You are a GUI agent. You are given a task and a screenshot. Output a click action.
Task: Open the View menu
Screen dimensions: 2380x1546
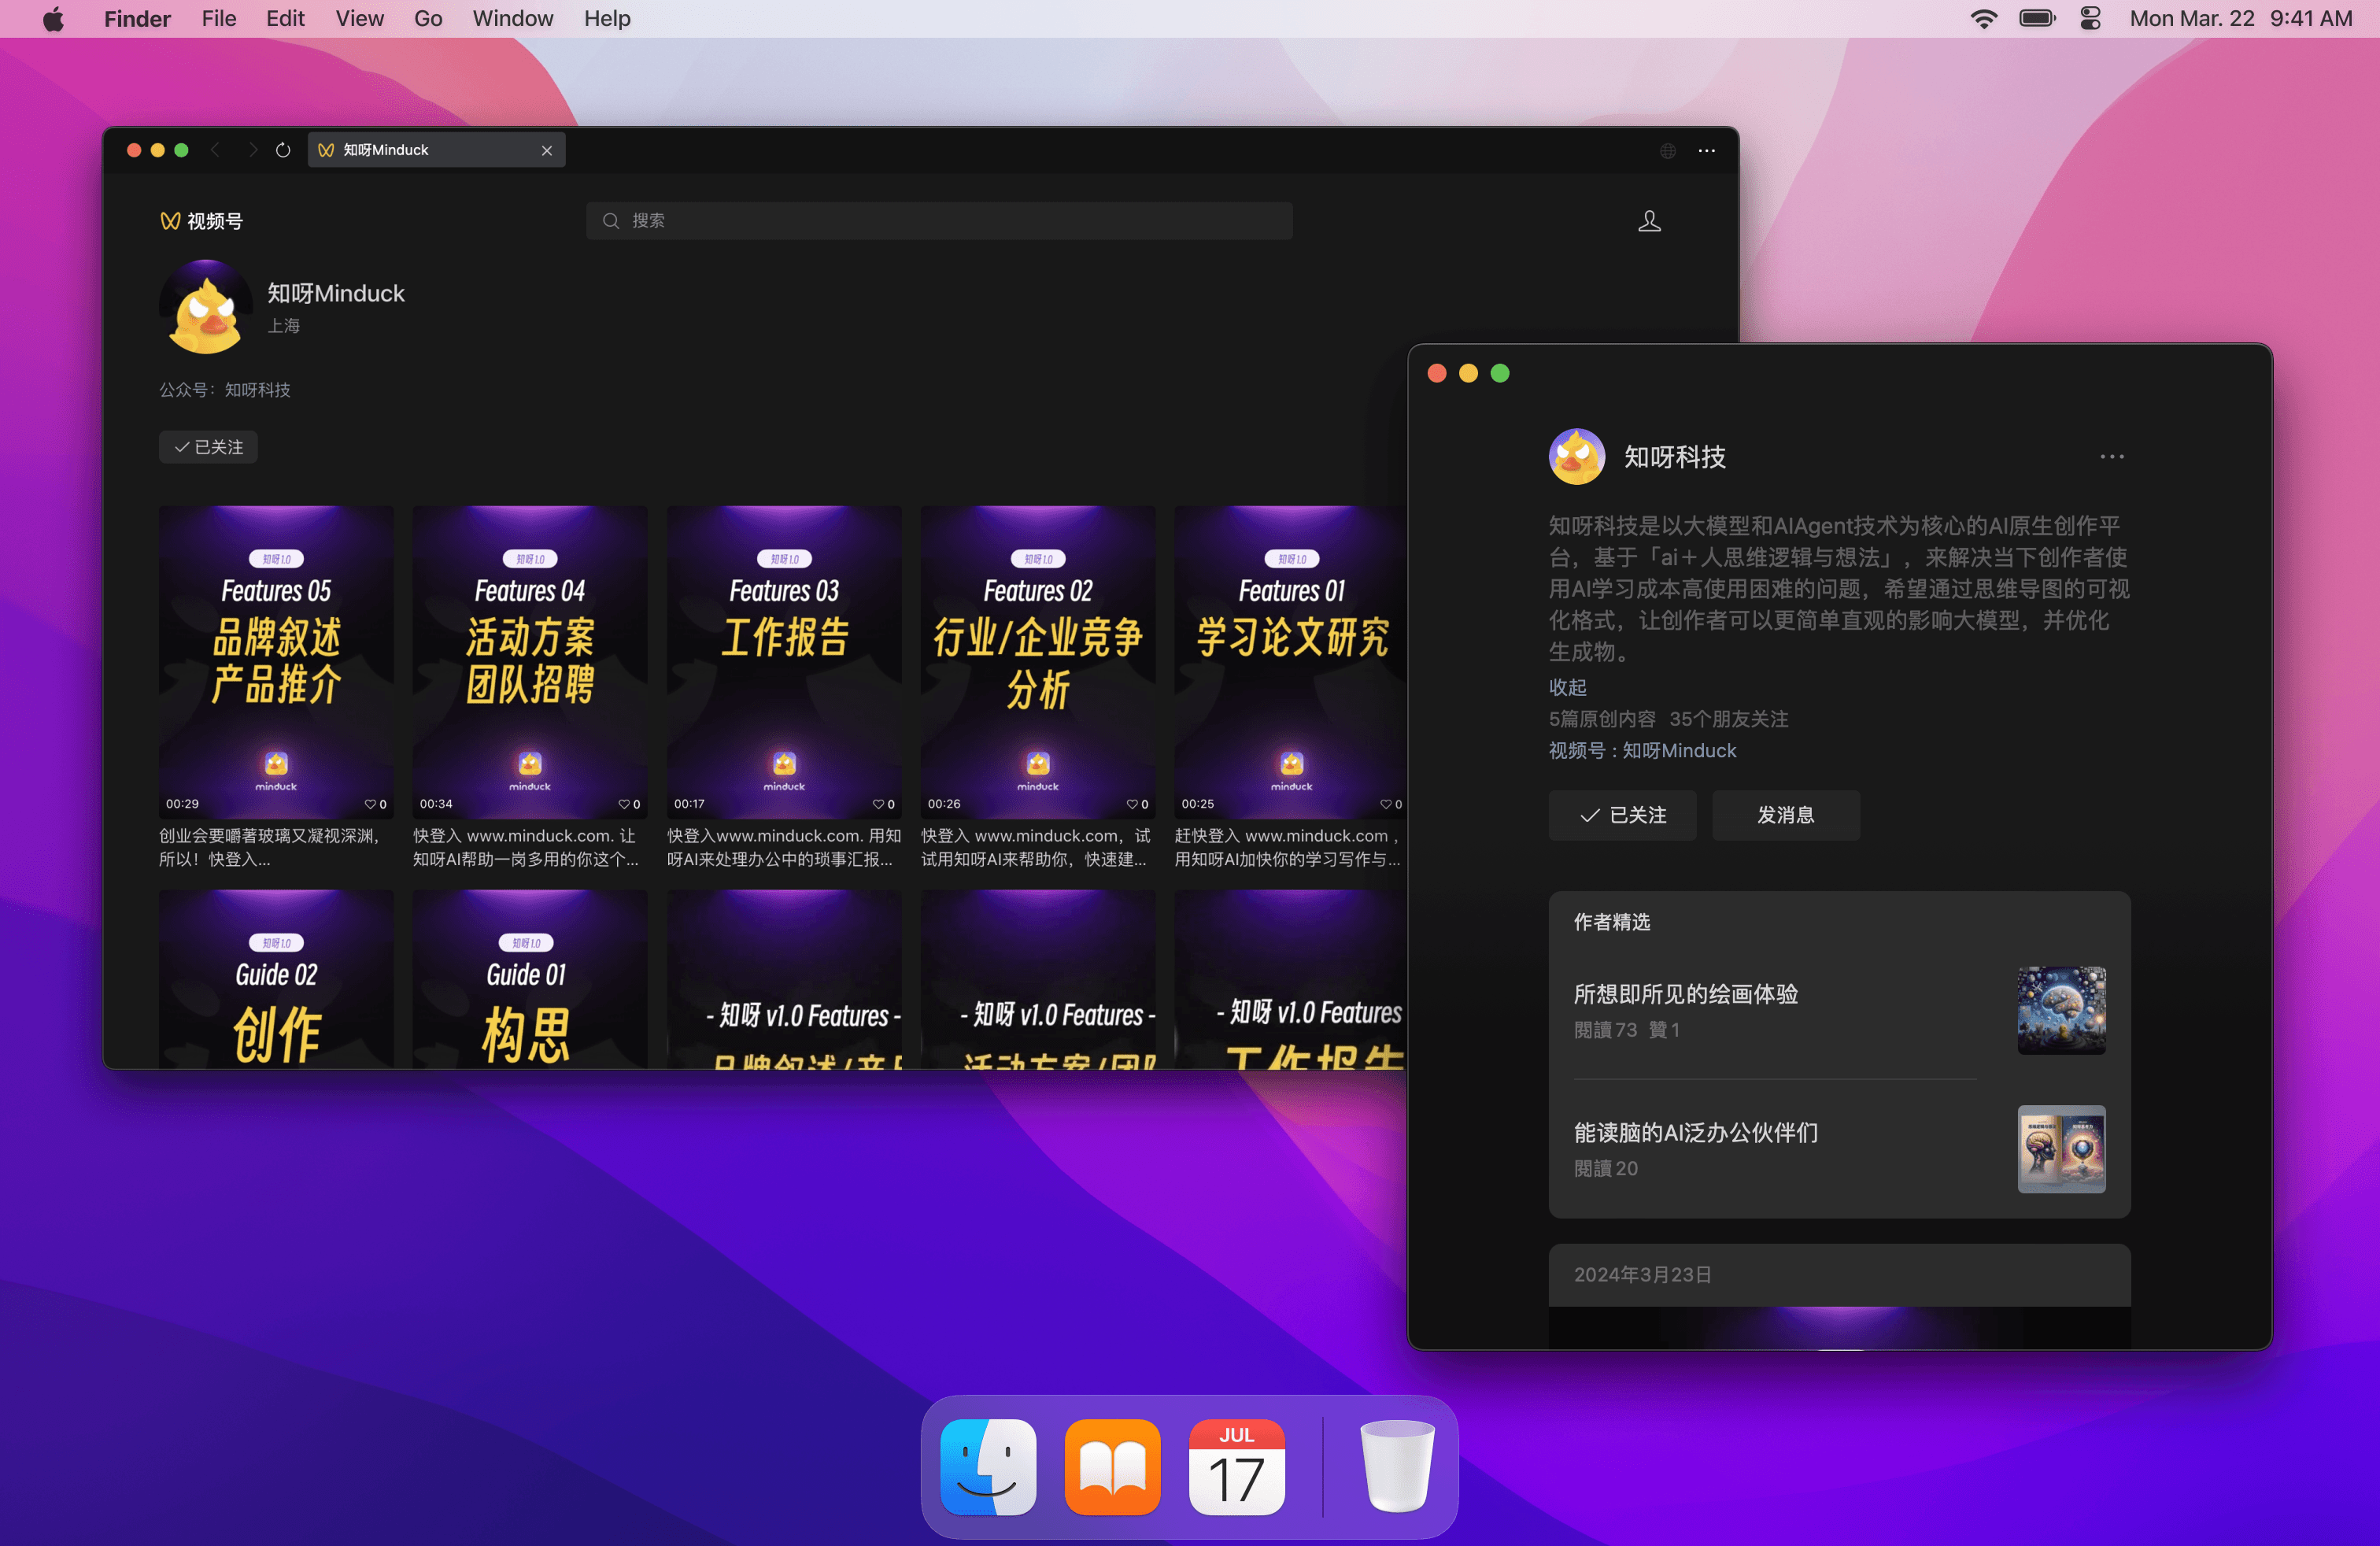point(359,19)
